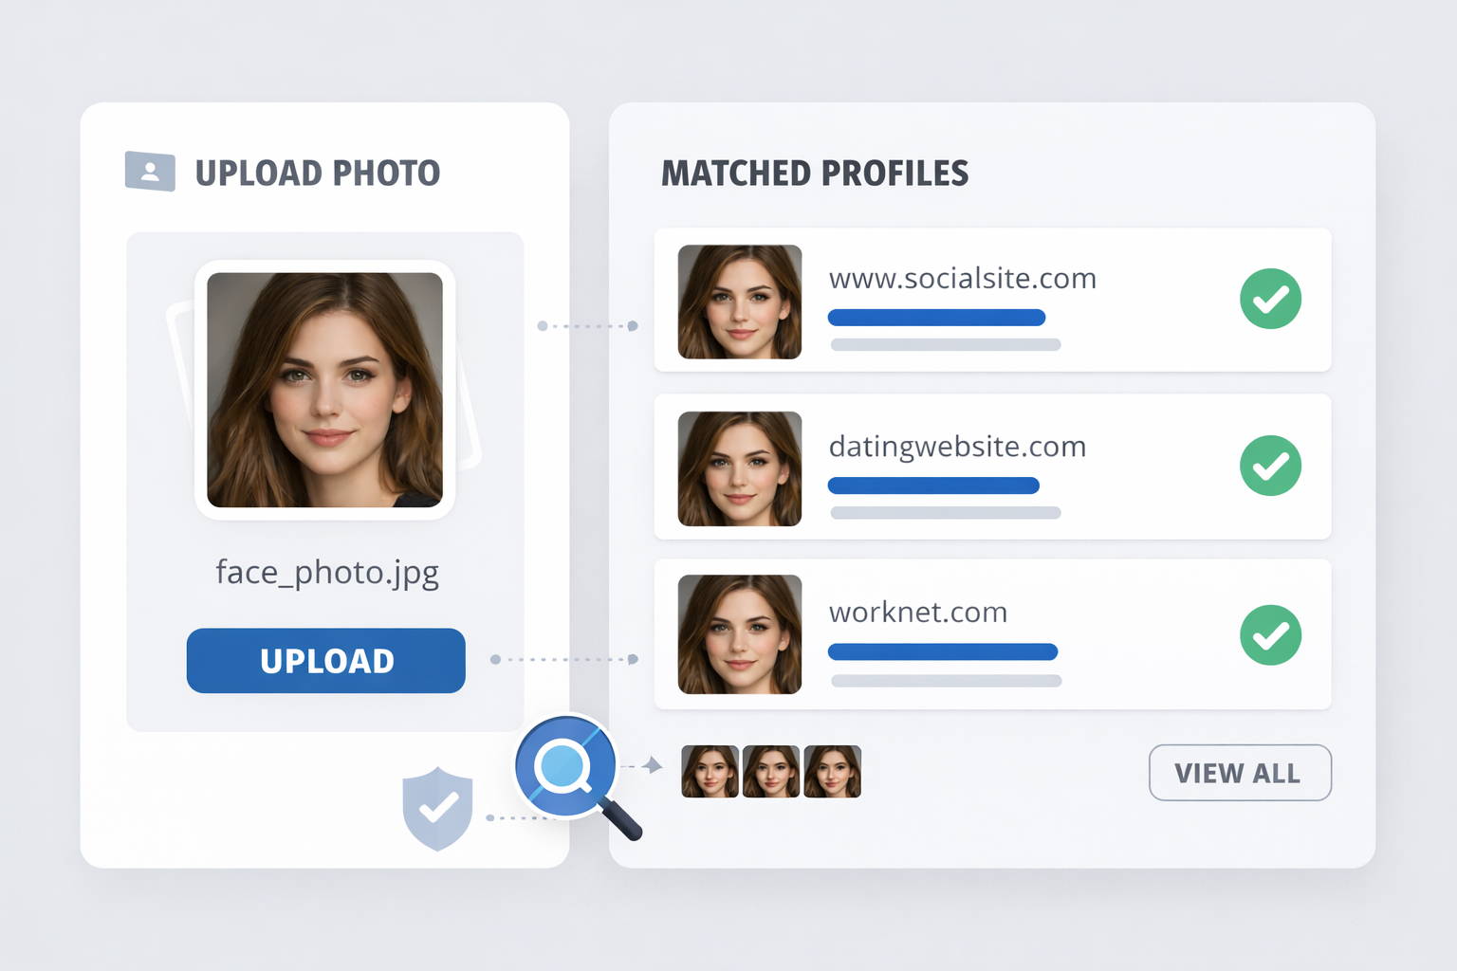Select the first small thumbnail beside the arrow
1457x971 pixels.
[710, 771]
